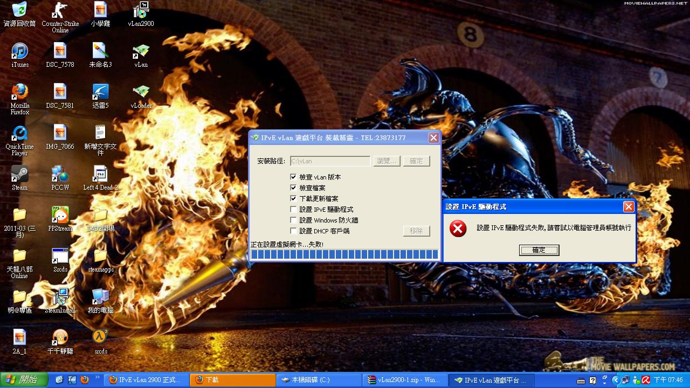
Task: Close the IPvE vLan installer window
Action: [x=433, y=137]
